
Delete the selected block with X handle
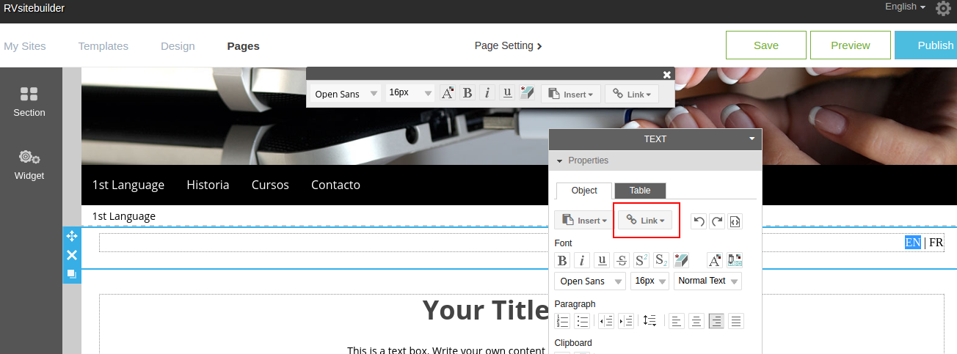click(x=72, y=255)
